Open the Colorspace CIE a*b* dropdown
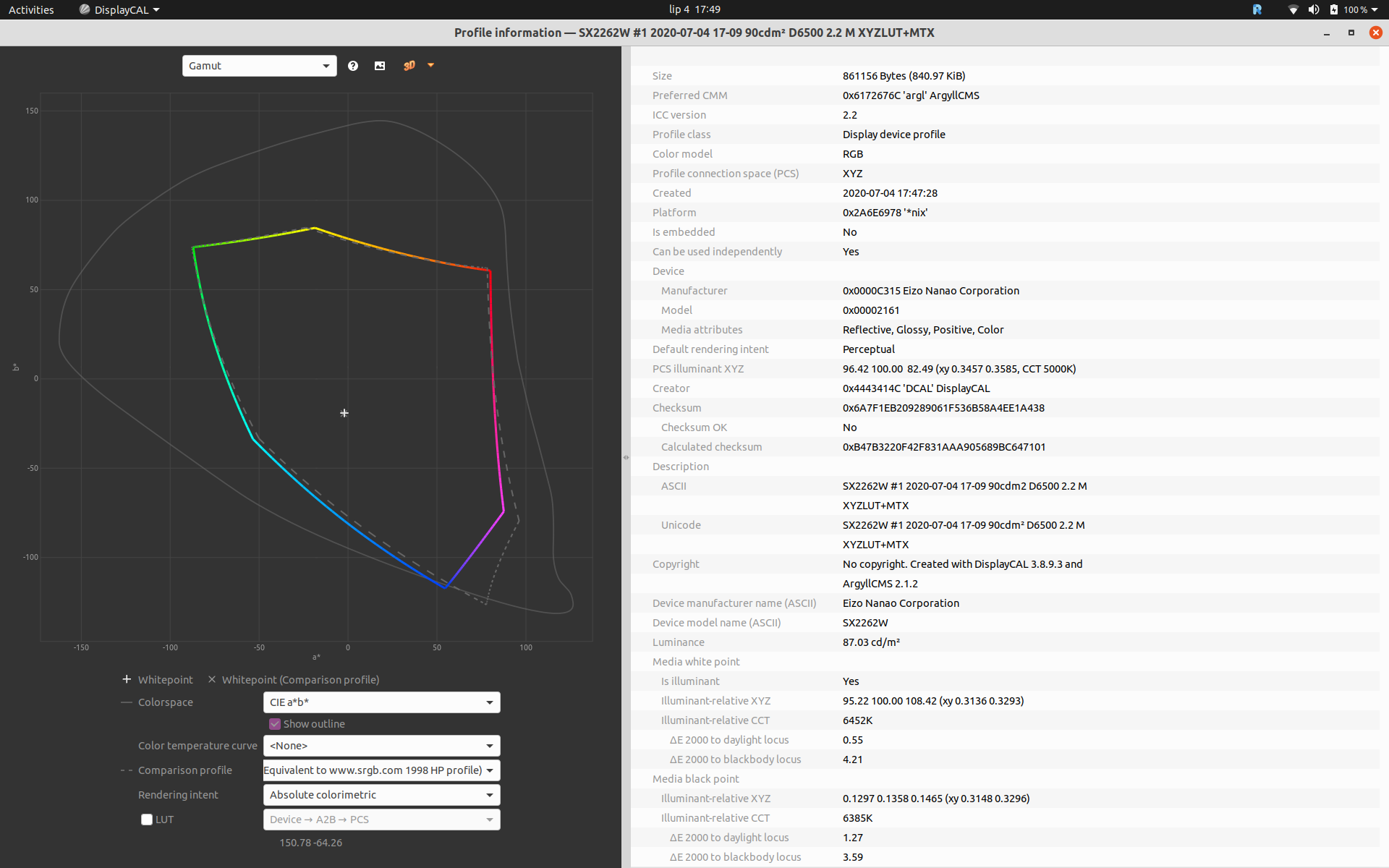This screenshot has height=868, width=1389. click(381, 702)
